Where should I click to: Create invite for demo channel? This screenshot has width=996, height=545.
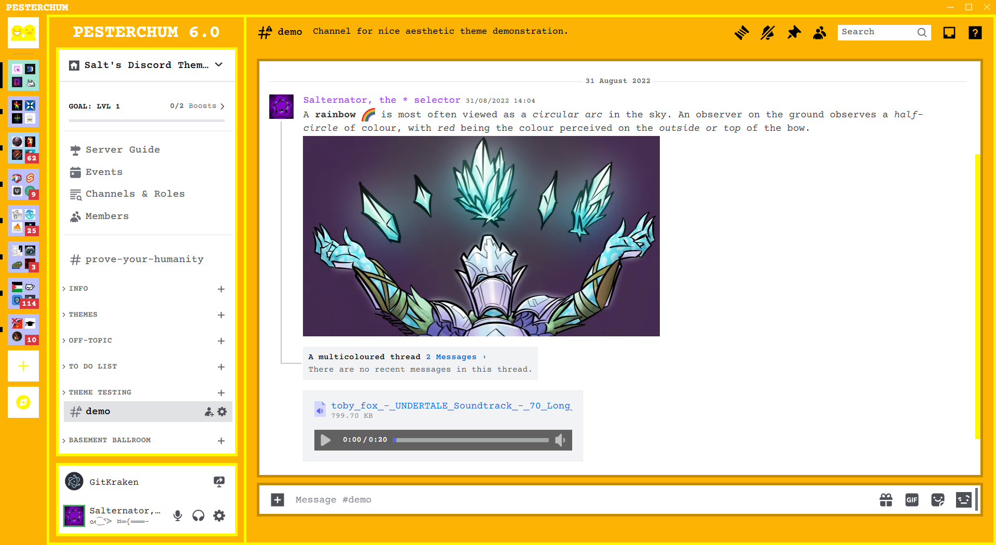point(209,412)
